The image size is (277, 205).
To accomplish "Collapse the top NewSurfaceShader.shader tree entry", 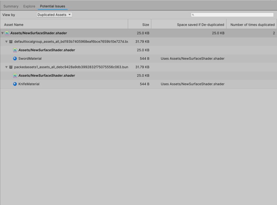I will click(3, 33).
